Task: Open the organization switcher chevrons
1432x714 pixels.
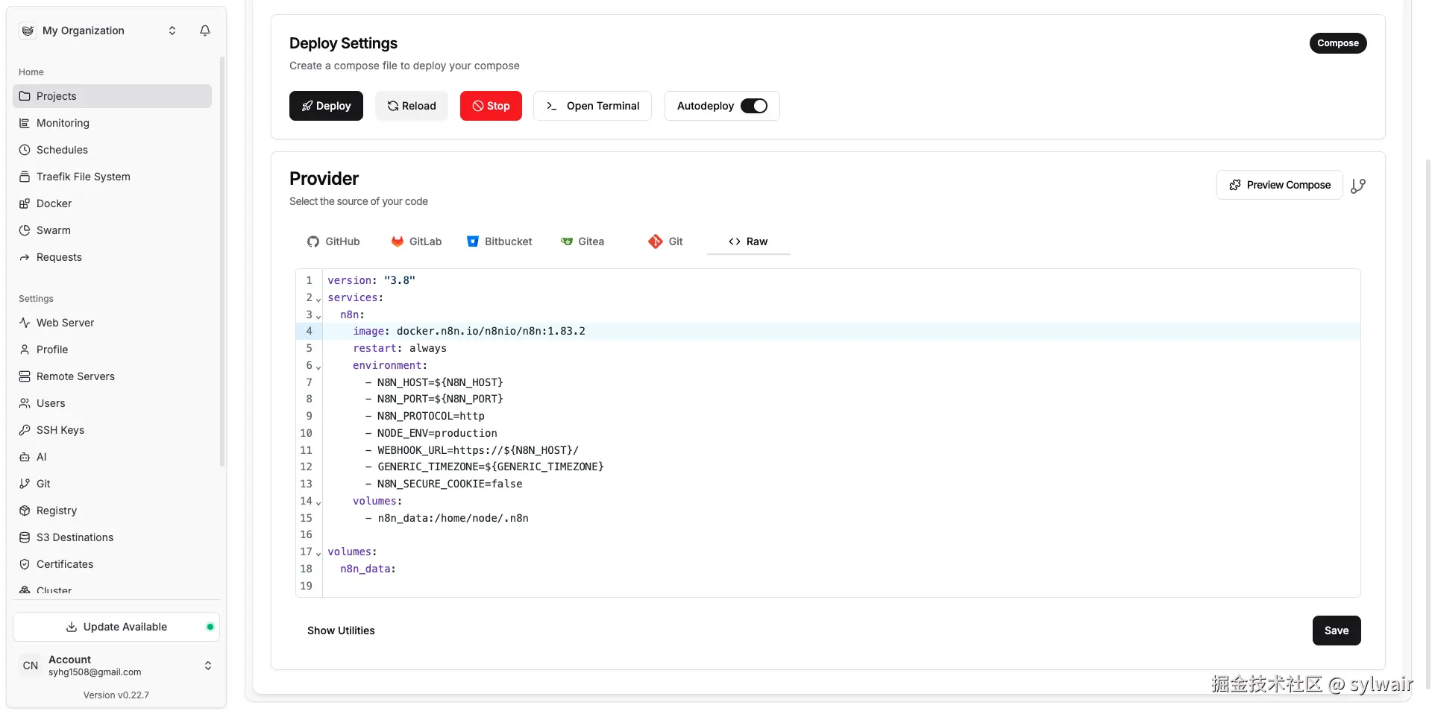Action: pos(172,31)
